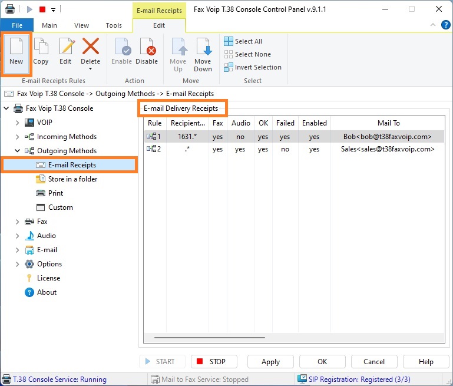Click the blue help question mark icon
The image size is (453, 386).
tap(446, 25)
